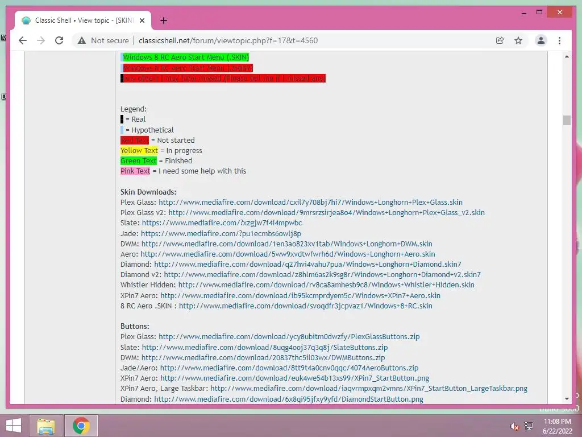The height and width of the screenshot is (437, 582).
Task: Open the Chrome profile avatar menu
Action: tap(541, 40)
